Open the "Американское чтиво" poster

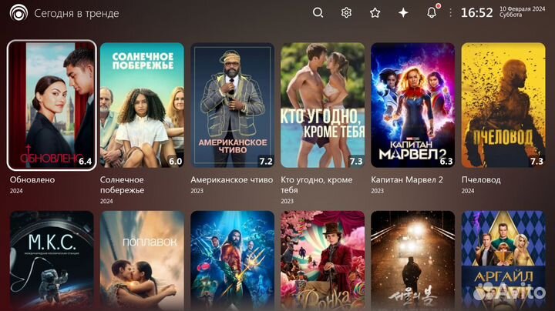tap(233, 105)
